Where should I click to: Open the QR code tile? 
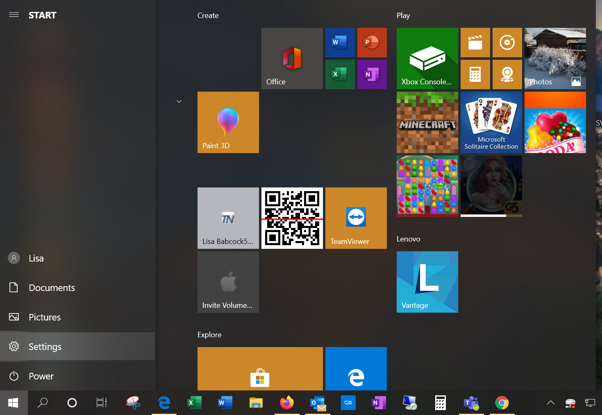point(292,218)
